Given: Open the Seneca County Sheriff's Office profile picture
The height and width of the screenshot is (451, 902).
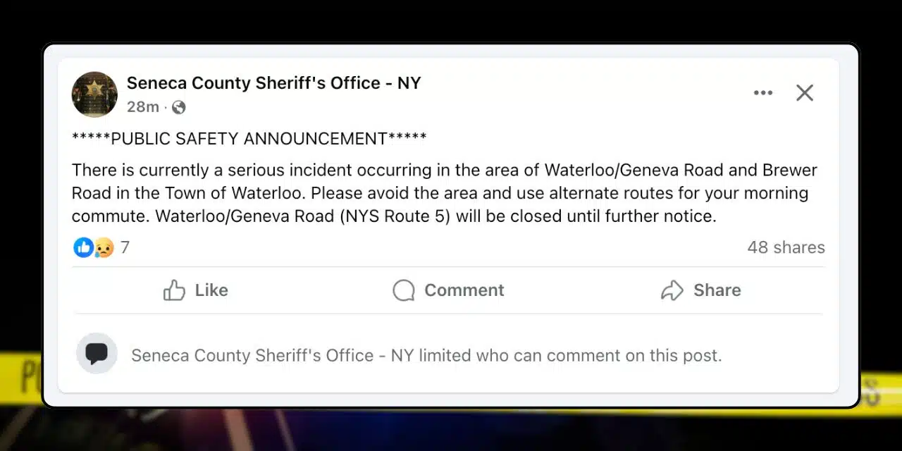Looking at the screenshot, I should 94,94.
